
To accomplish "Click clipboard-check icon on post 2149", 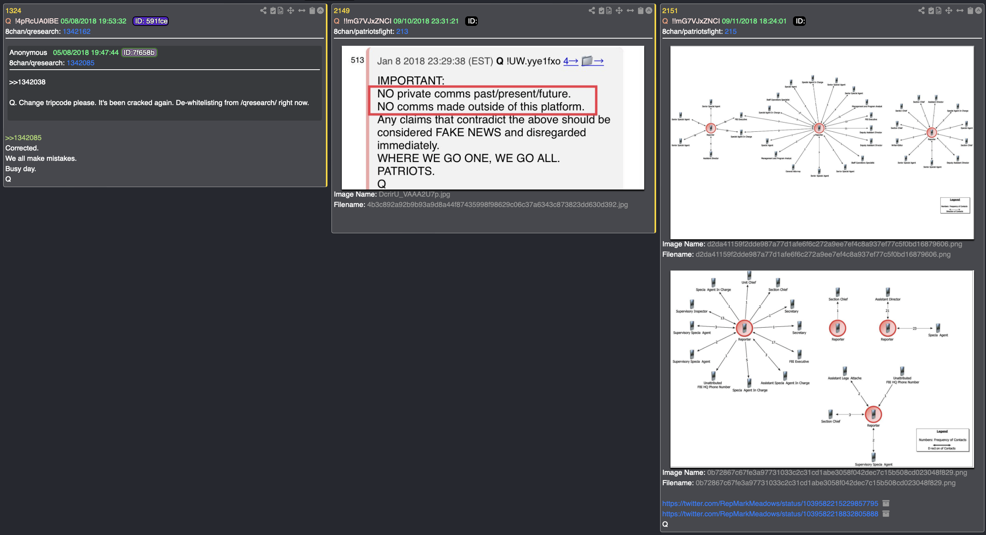I will coord(601,11).
